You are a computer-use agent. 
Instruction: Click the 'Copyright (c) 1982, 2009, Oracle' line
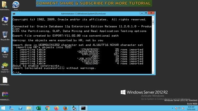[80, 19]
